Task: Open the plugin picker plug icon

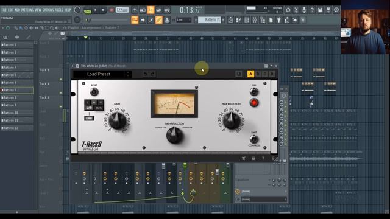Action: coord(279,20)
